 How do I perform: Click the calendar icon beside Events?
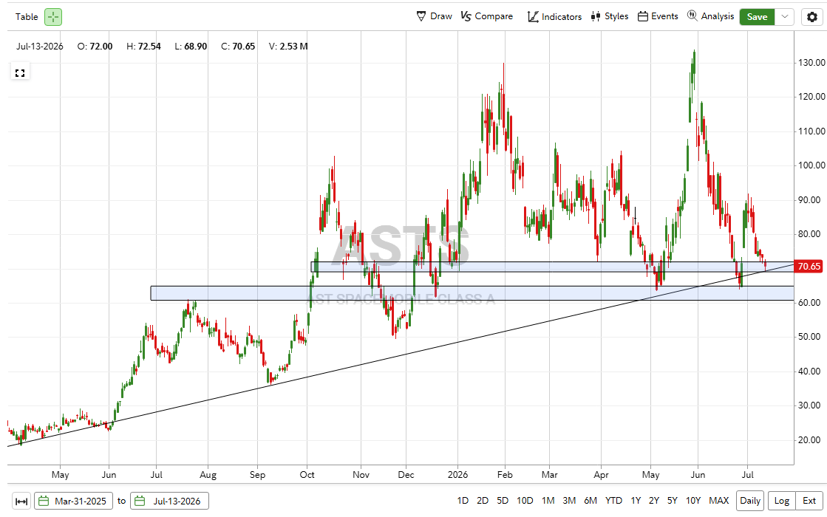642,16
